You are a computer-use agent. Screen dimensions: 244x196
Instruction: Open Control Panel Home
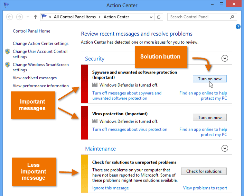pyautogui.click(x=31, y=31)
